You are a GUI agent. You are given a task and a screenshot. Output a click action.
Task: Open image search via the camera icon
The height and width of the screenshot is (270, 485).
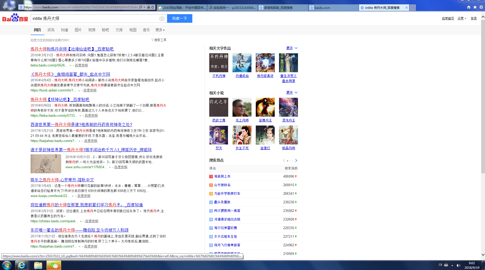162,18
